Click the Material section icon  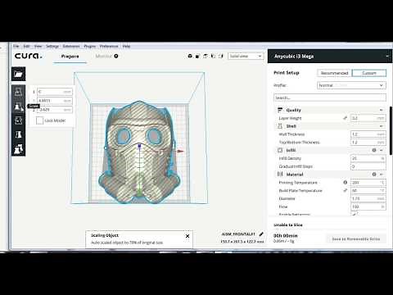pyautogui.click(x=280, y=175)
